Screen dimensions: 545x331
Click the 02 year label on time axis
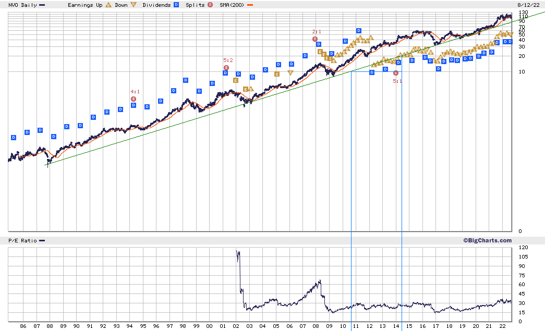point(236,326)
